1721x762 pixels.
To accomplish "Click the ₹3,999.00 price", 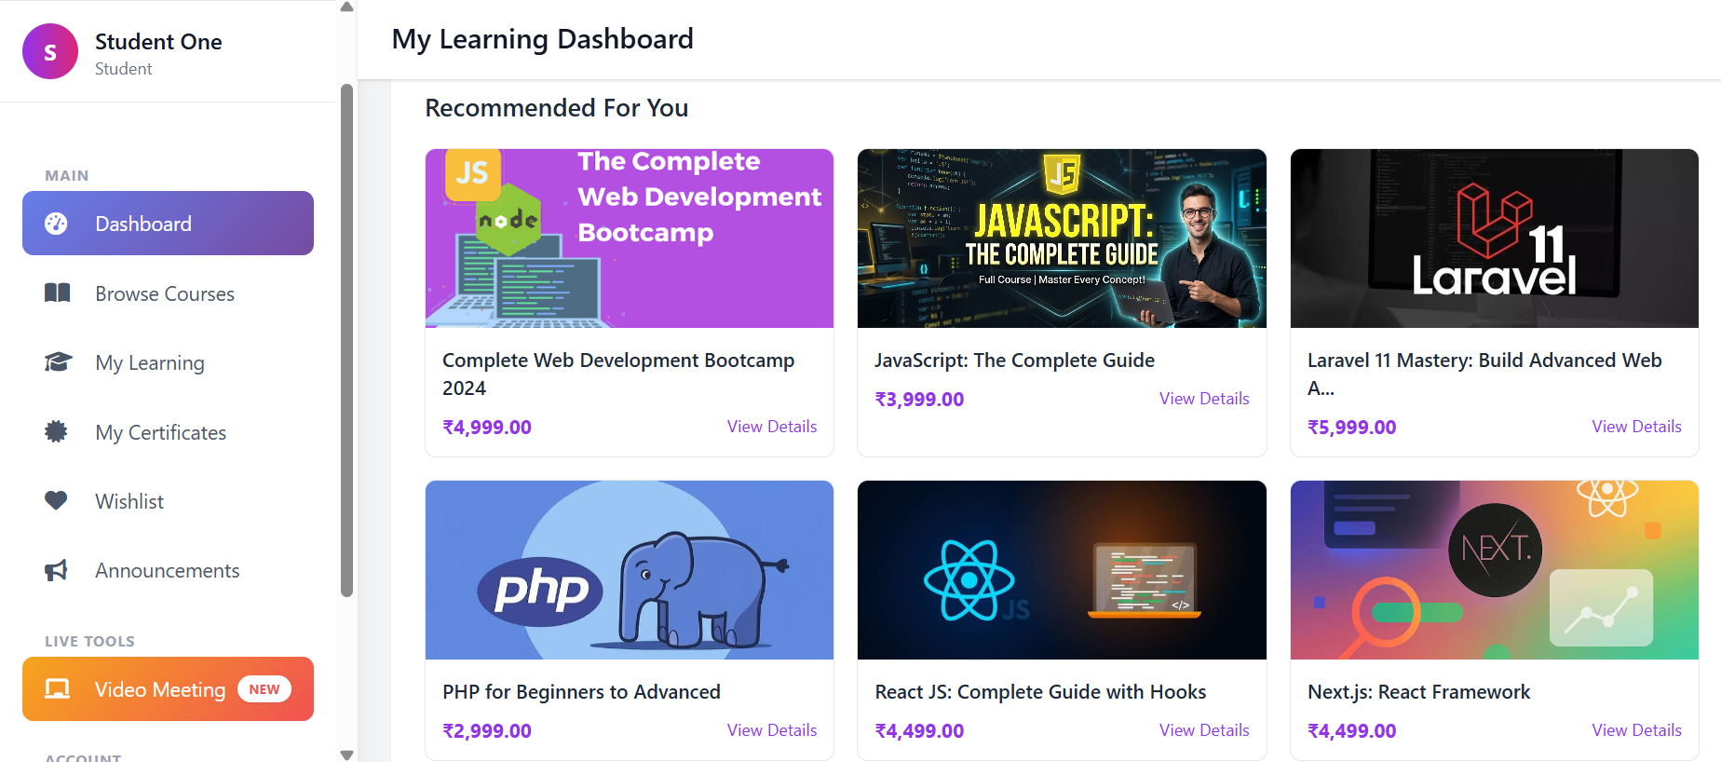I will click(x=919, y=400).
